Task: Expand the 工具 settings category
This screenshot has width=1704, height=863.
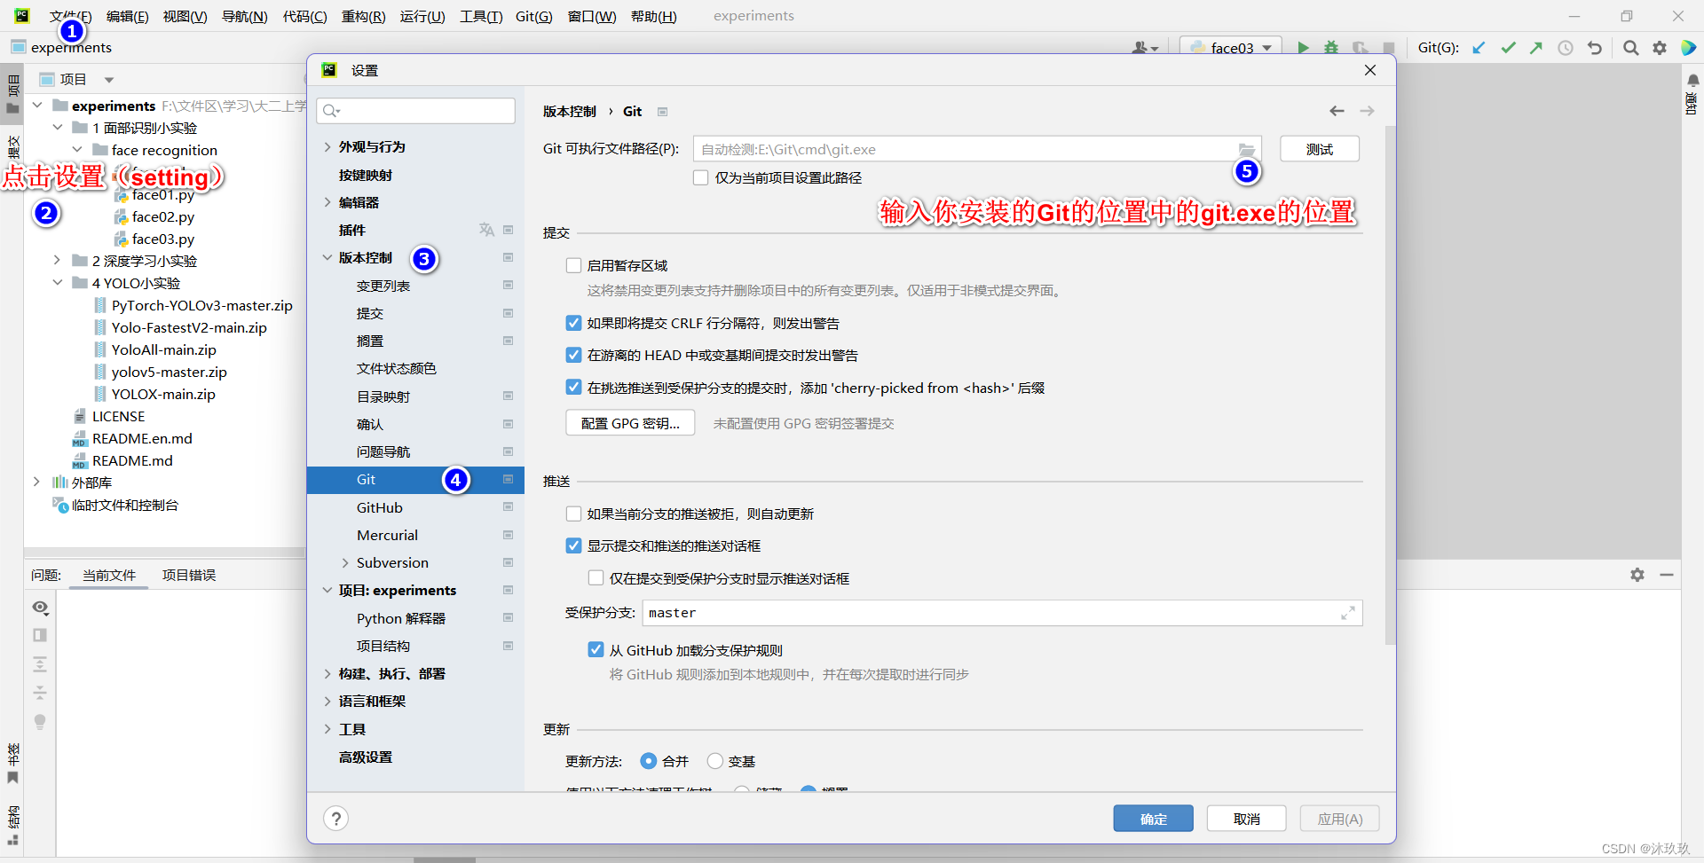Action: coord(327,729)
